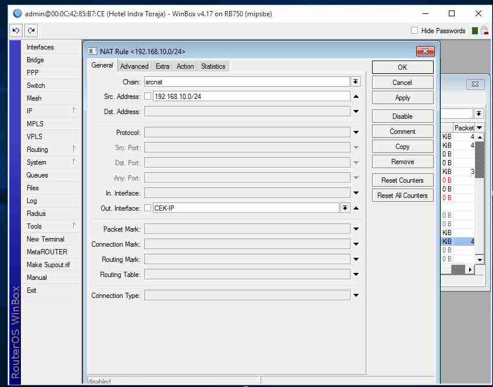Viewport: 493px width, 387px height.
Task: Expand the Connection Mark field
Action: click(356, 244)
